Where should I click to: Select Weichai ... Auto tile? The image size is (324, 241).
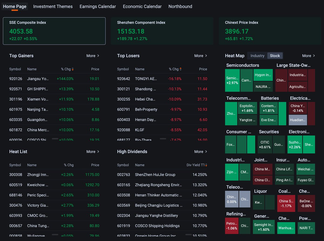click(306, 169)
